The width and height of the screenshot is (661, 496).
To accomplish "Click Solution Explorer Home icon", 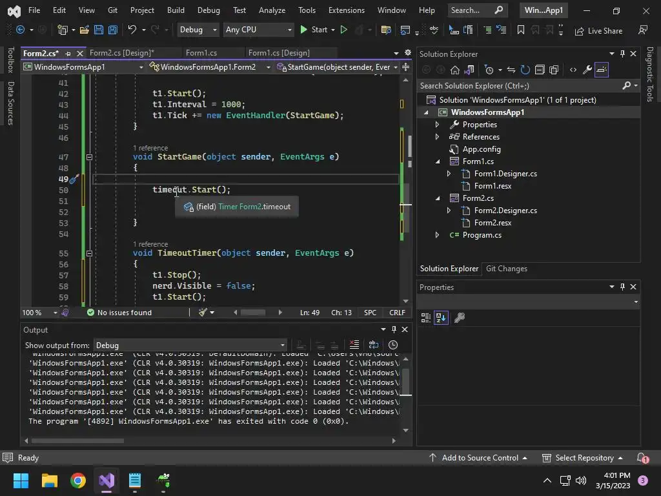I will 455,70.
